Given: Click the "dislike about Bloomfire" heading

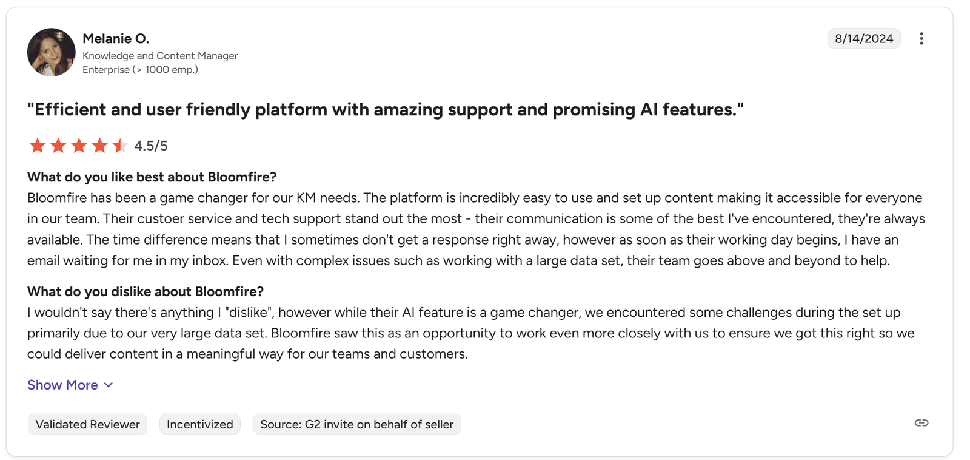Looking at the screenshot, I should [145, 291].
